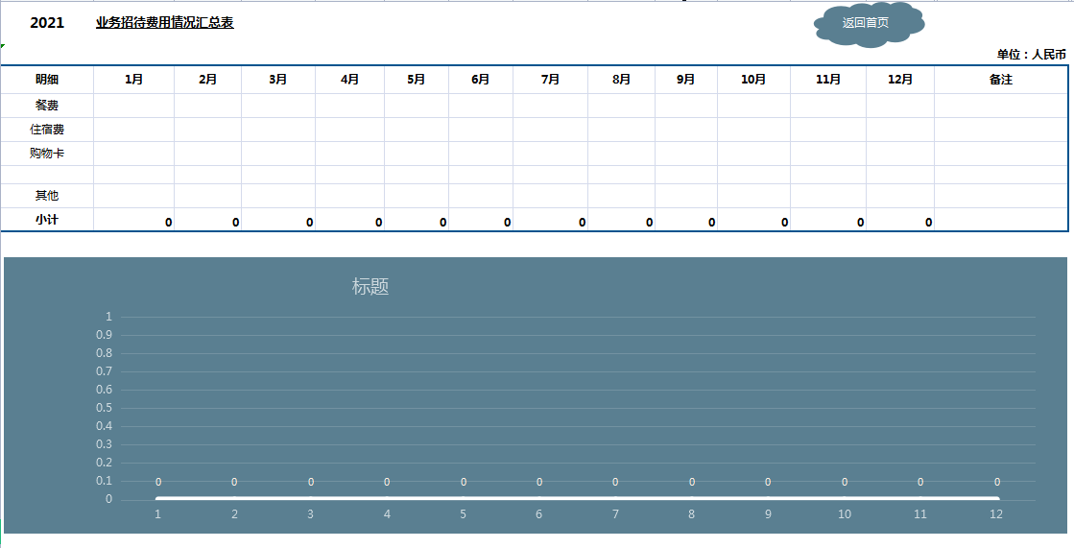The height and width of the screenshot is (548, 1074).
Task: Click the 小计 total under 12月
Action: (900, 220)
